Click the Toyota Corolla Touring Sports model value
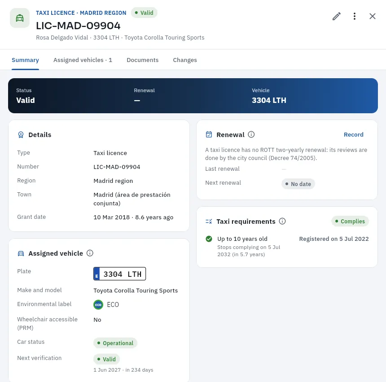 click(136, 291)
